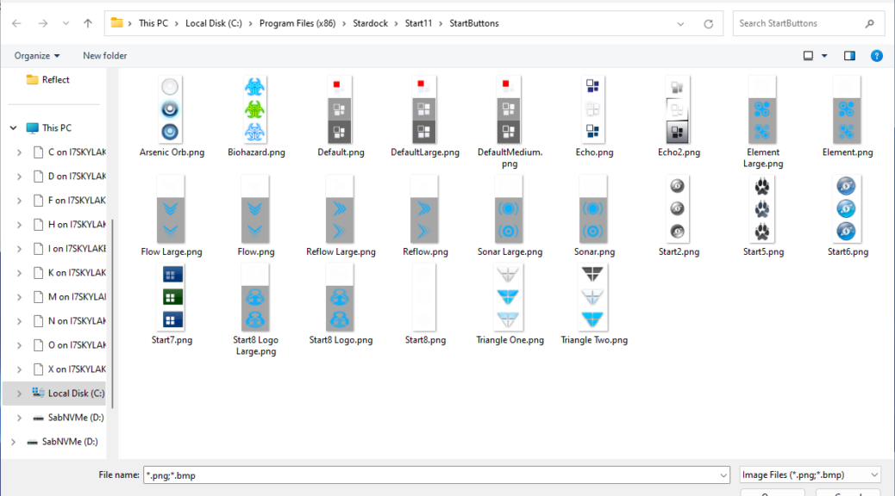Open the recent locations dropdown arrow
Screen dimensions: 895x496
[66, 23]
